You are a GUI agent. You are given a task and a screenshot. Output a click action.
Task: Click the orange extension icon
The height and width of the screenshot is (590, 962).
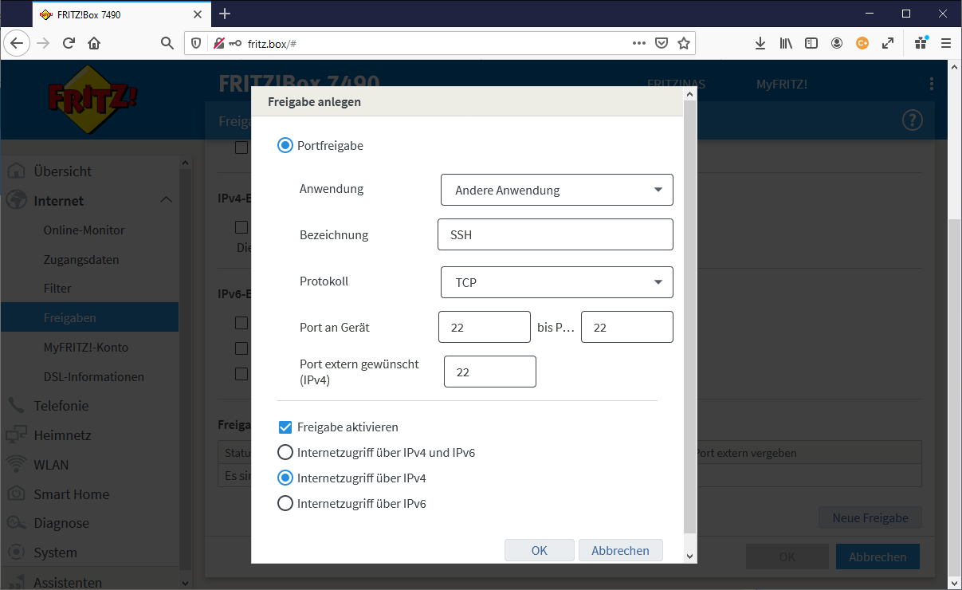862,43
